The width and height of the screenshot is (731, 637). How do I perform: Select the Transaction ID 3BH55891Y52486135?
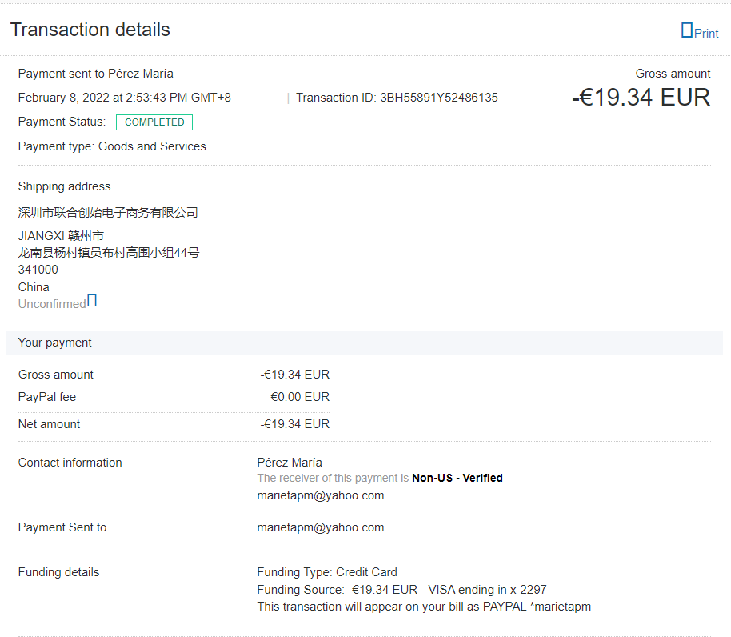click(438, 98)
